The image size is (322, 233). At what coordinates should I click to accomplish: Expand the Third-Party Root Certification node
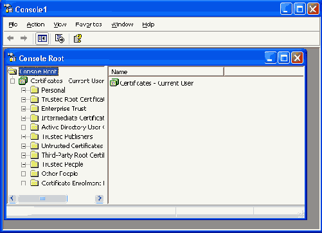pyautogui.click(x=23, y=155)
